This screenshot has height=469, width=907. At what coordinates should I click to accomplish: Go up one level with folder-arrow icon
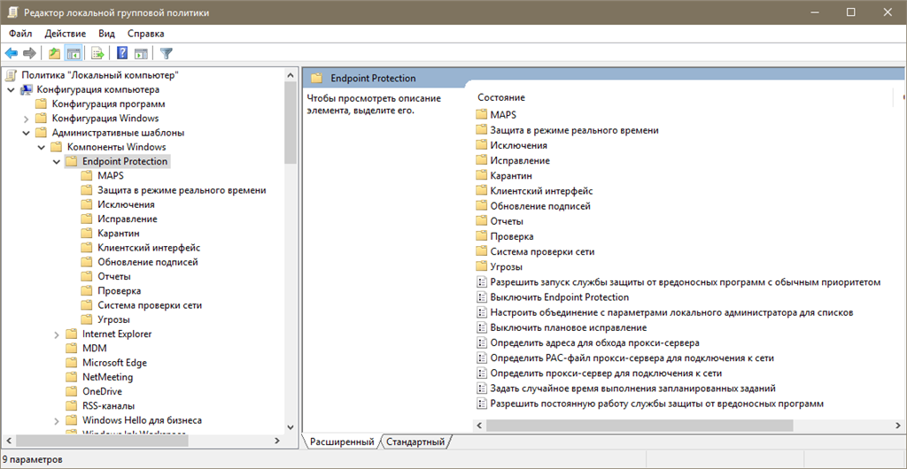click(54, 54)
